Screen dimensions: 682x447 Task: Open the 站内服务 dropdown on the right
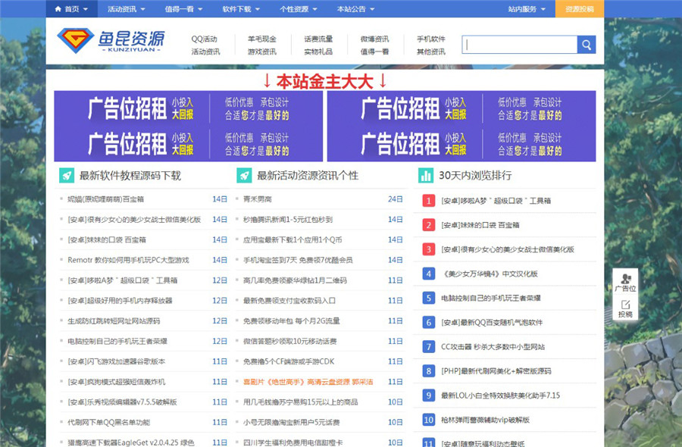coord(523,9)
